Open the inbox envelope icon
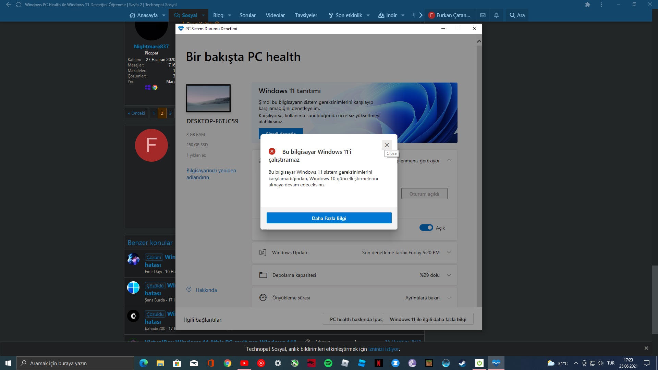The width and height of the screenshot is (658, 370). click(x=483, y=15)
